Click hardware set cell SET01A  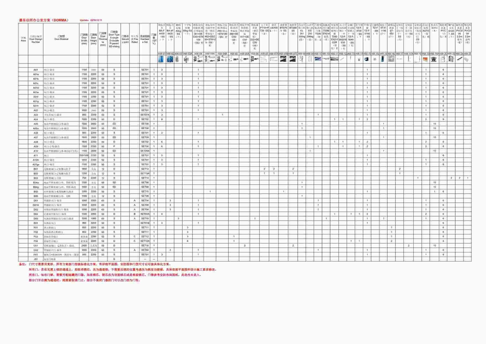pyautogui.click(x=145, y=115)
